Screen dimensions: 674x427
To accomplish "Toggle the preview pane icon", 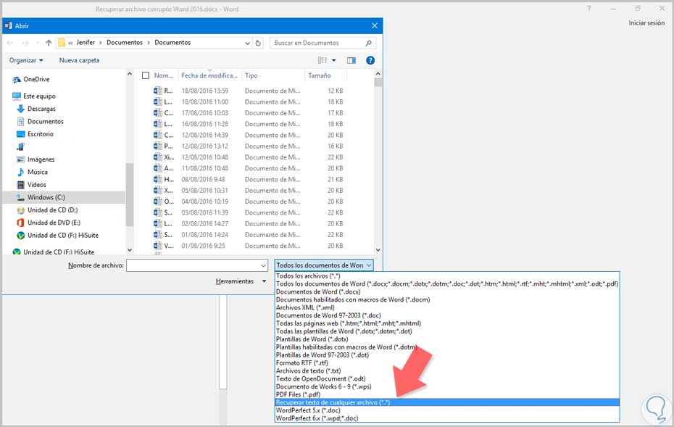I will [351, 60].
